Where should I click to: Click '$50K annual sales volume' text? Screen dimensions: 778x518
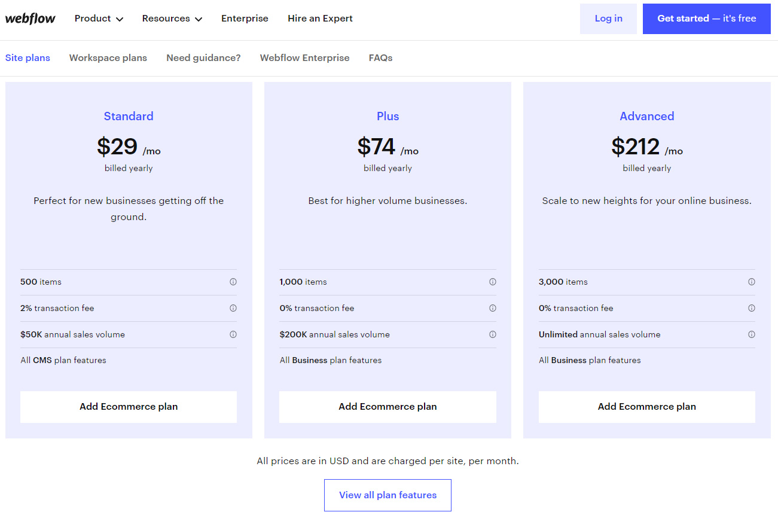tap(72, 334)
